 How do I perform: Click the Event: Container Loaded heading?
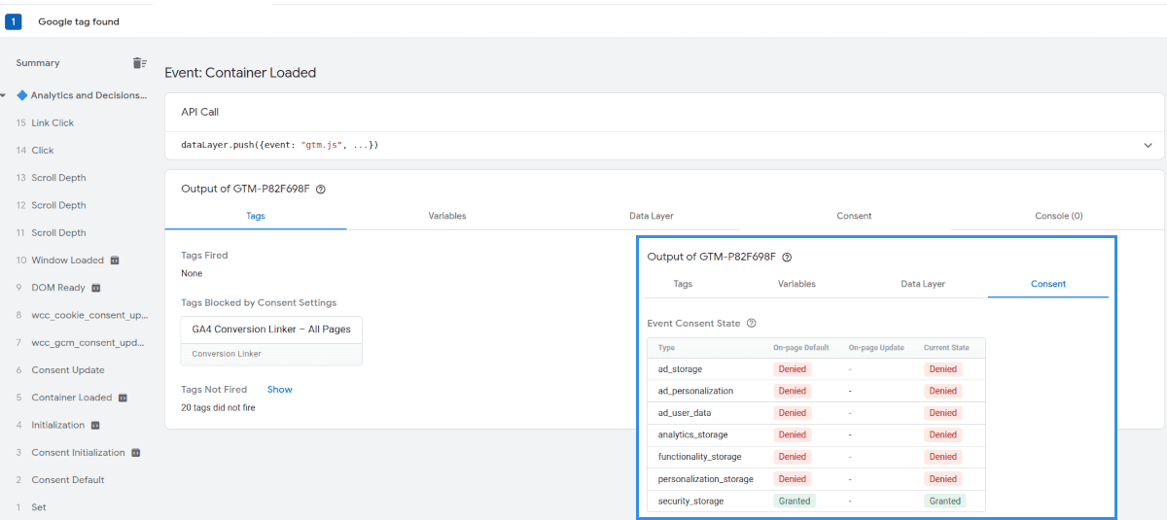click(240, 73)
